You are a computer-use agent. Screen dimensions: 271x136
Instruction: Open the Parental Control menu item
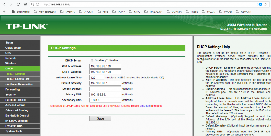[x=20, y=100]
